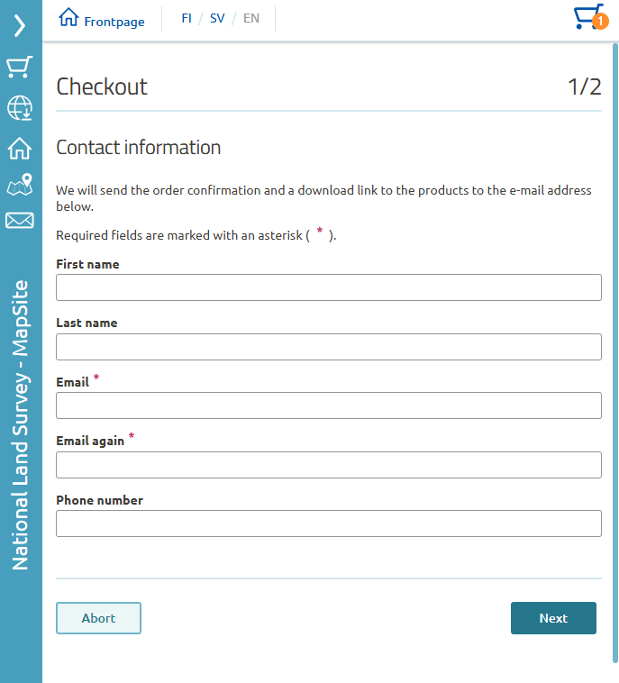Screen dimensions: 619x683
Task: Focus the First name field
Action: point(329,287)
